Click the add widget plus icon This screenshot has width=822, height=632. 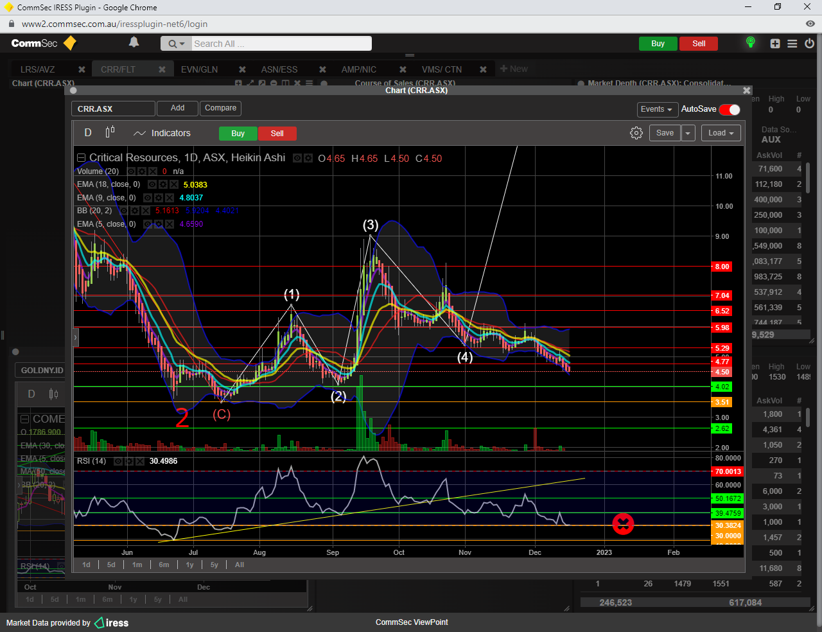775,44
